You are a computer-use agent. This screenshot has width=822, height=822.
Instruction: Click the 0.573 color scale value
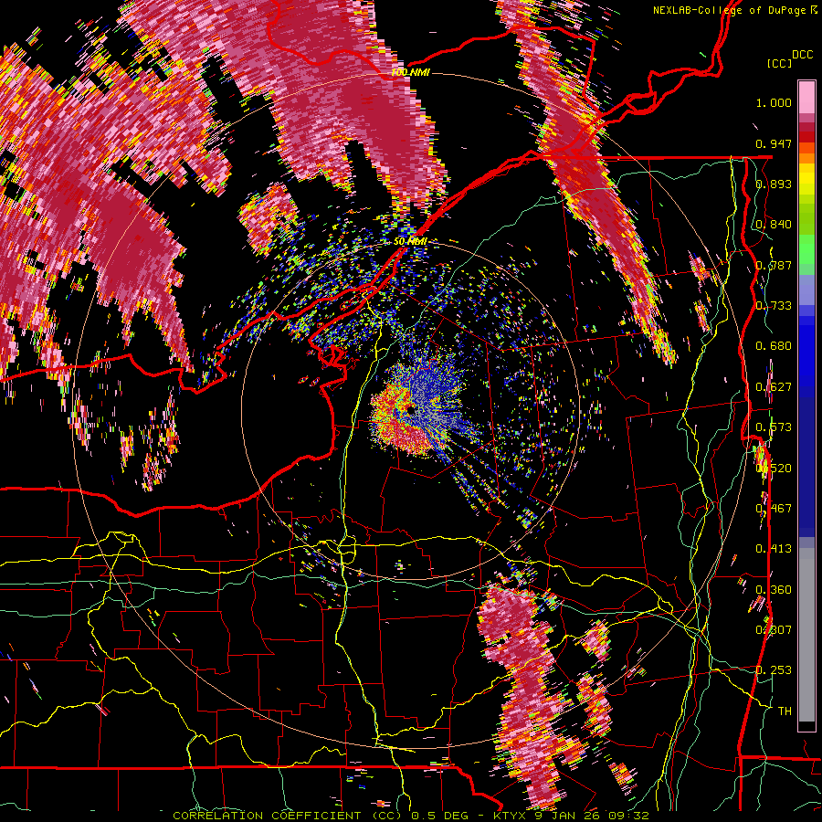[x=774, y=427]
